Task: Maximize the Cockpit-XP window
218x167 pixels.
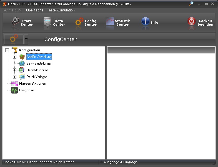Action: 206,4
